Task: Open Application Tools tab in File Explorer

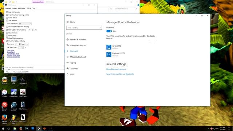Action: 38,2
